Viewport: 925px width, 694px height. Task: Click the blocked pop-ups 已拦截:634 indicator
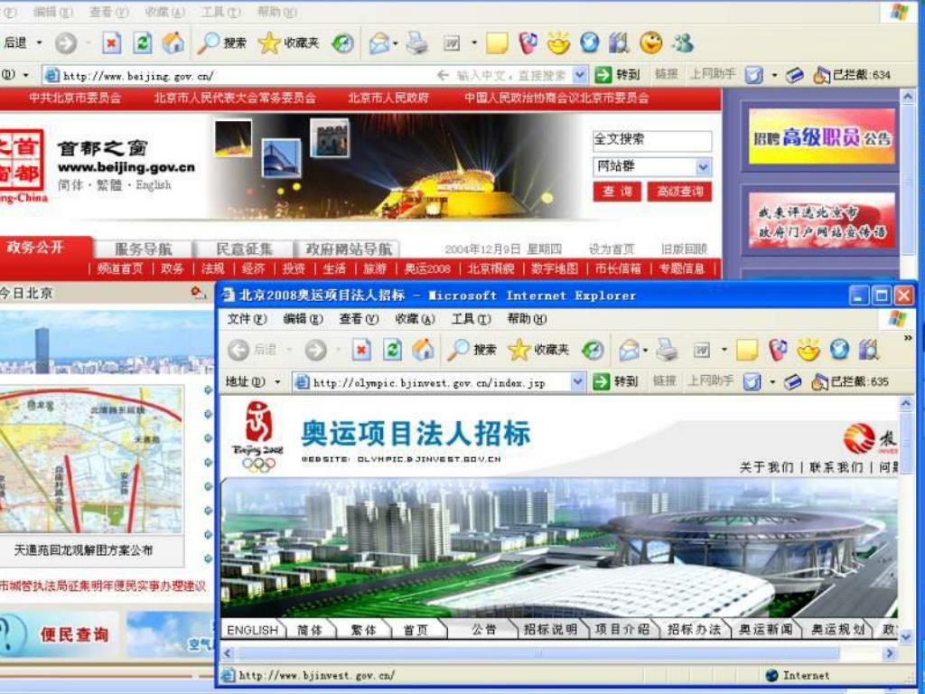852,75
